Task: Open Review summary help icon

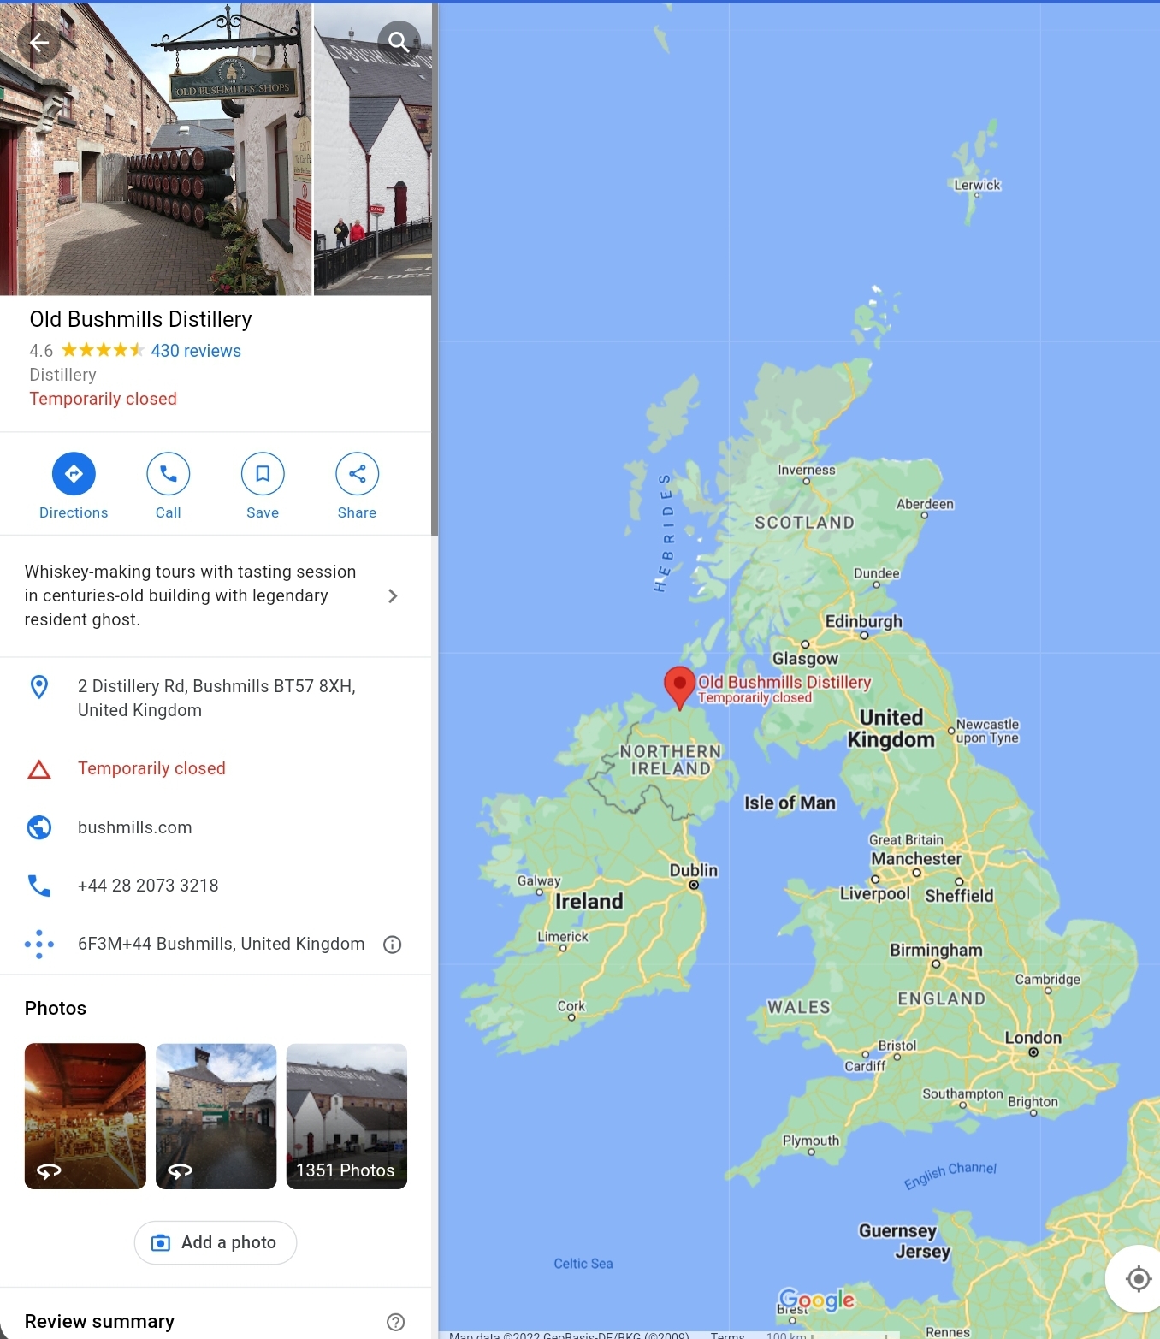Action: coord(395,1322)
